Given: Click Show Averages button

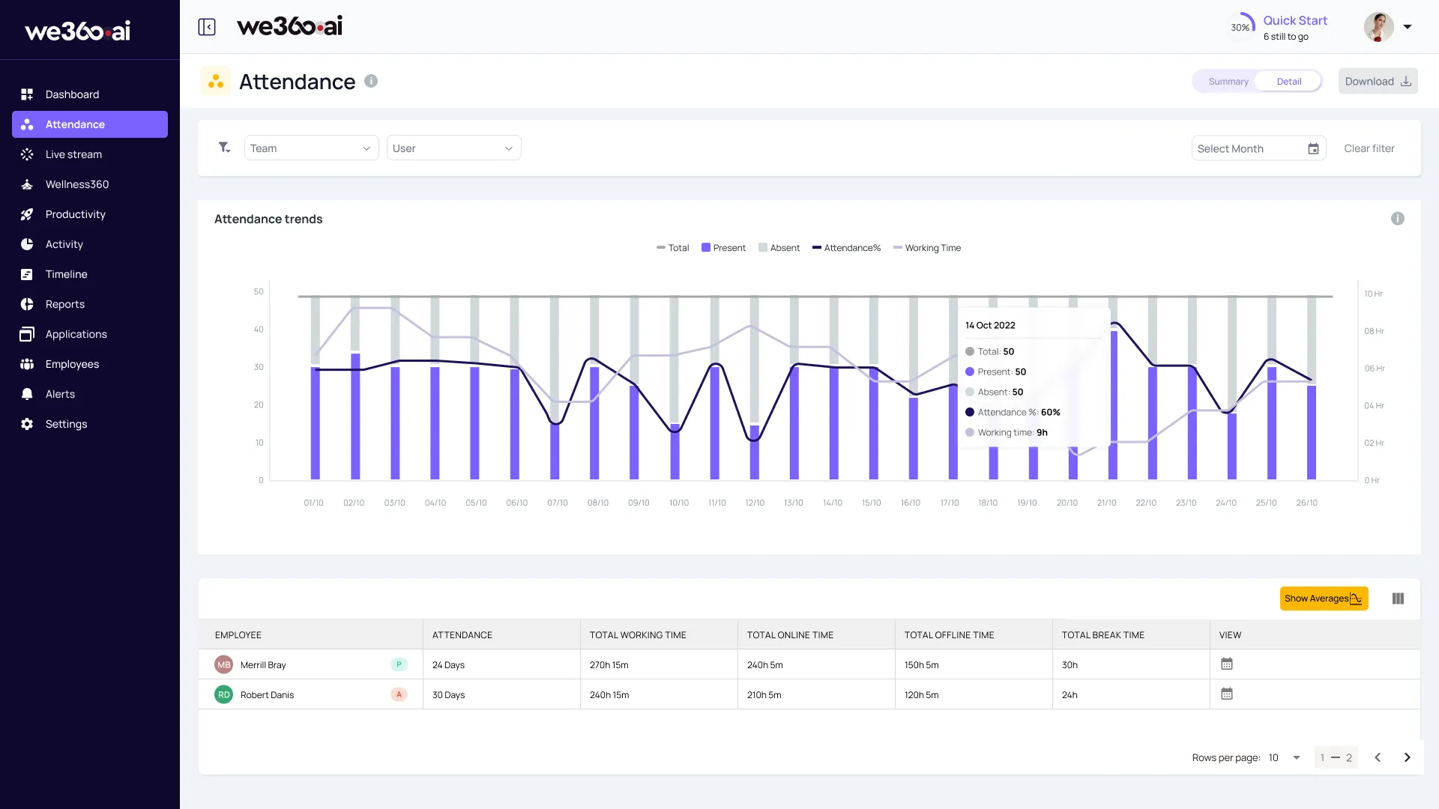Looking at the screenshot, I should point(1324,599).
